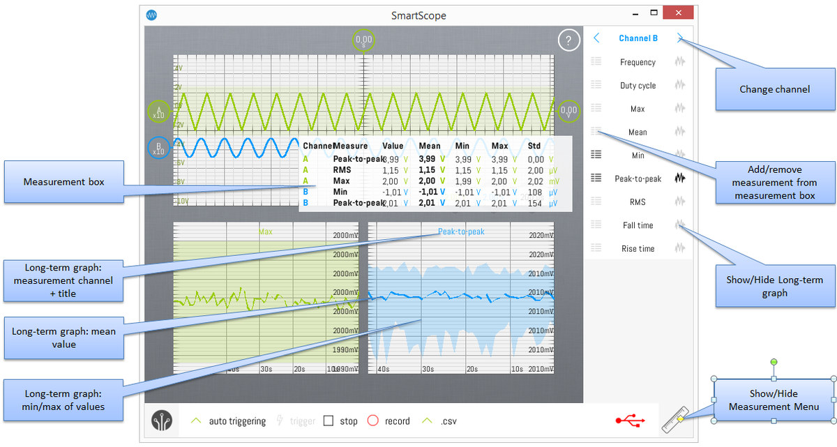
Task: Hide the Peak-to-peak long-term graph
Action: (679, 179)
